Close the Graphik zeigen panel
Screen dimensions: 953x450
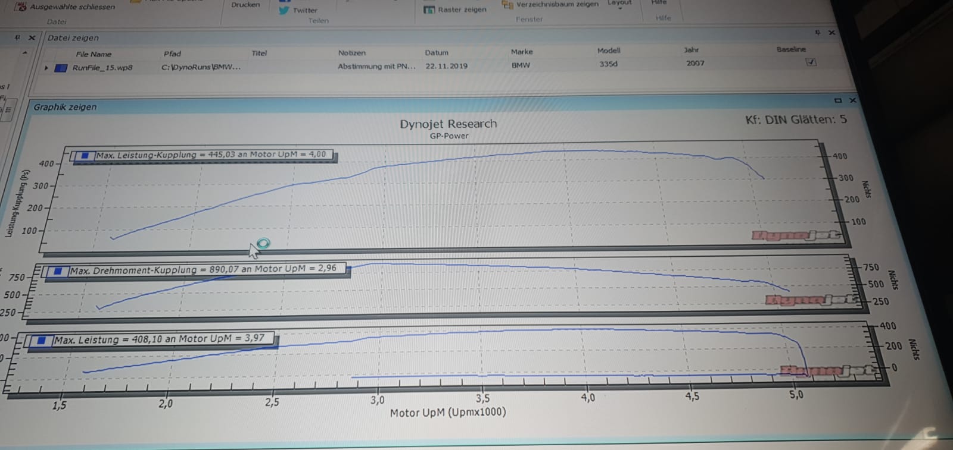click(x=852, y=100)
